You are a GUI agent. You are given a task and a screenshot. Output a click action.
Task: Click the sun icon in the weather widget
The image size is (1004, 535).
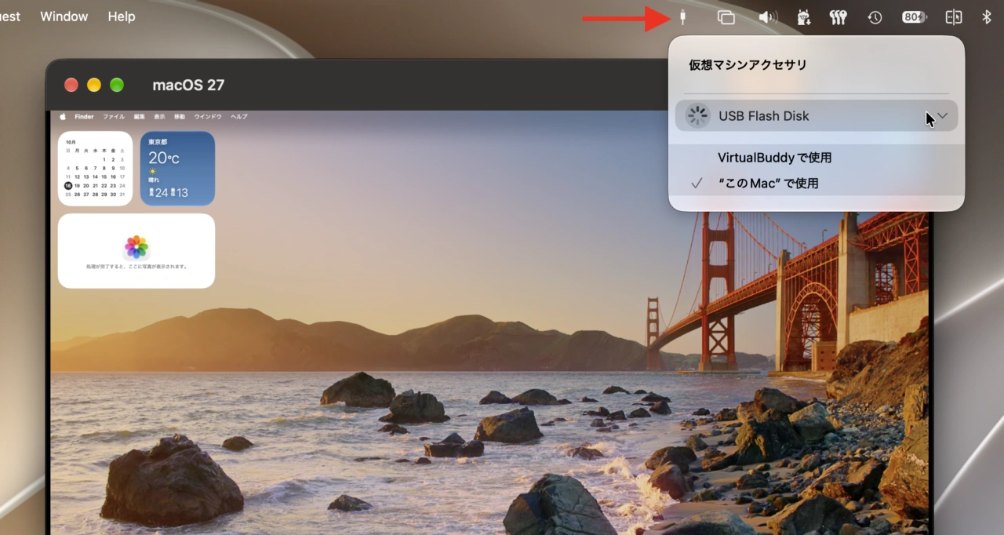[x=152, y=171]
